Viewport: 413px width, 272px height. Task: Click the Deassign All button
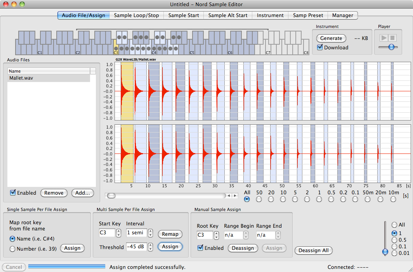[314, 251]
